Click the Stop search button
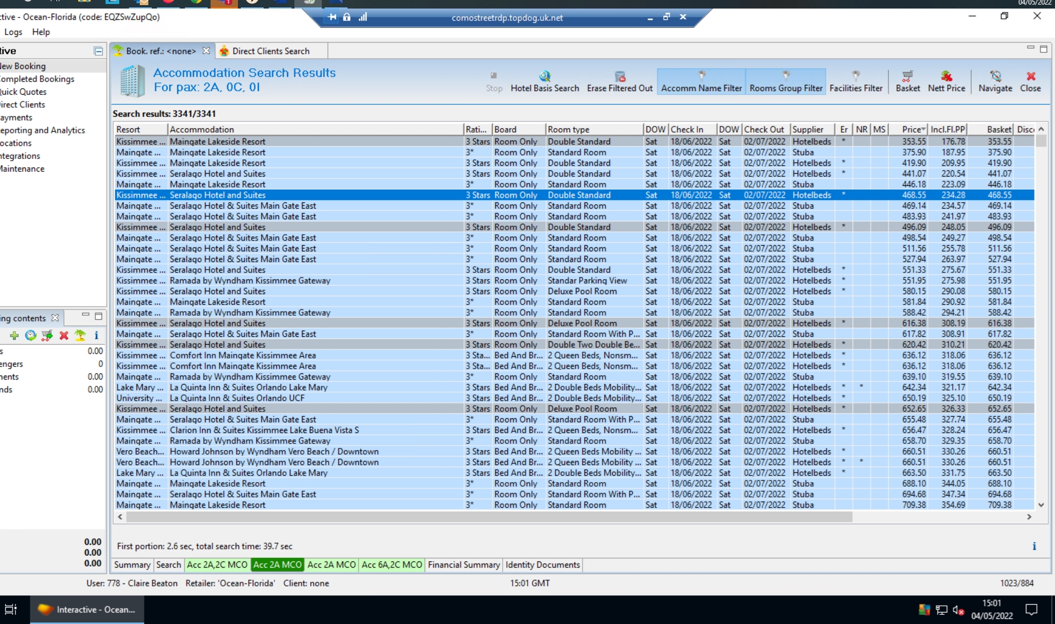Viewport: 1055px width, 624px height. 494,81
